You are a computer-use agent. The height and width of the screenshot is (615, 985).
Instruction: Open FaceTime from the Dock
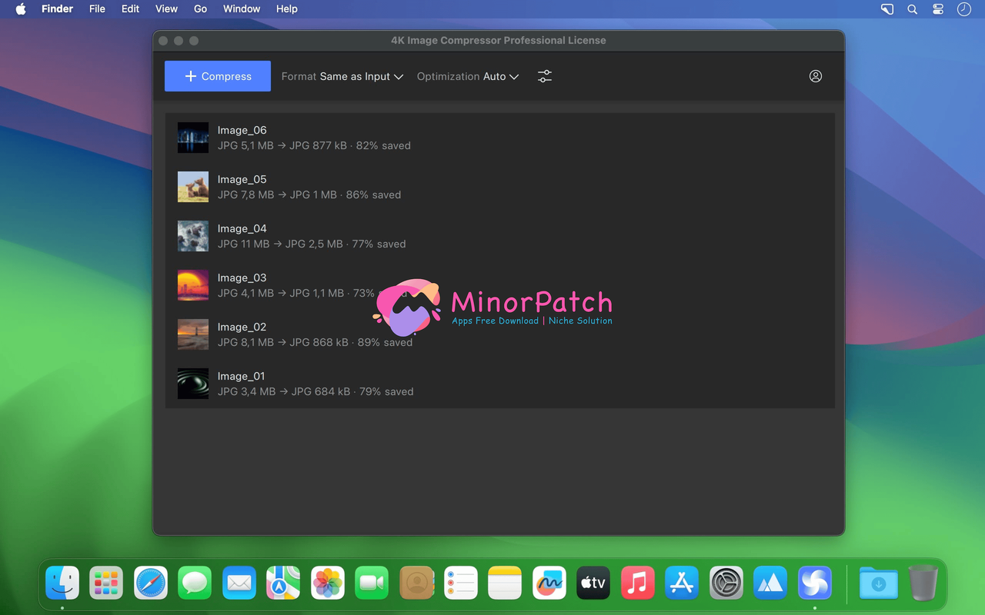[372, 583]
